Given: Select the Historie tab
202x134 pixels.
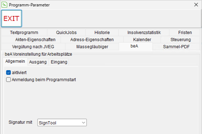Looking at the screenshot, I should click(102, 32).
